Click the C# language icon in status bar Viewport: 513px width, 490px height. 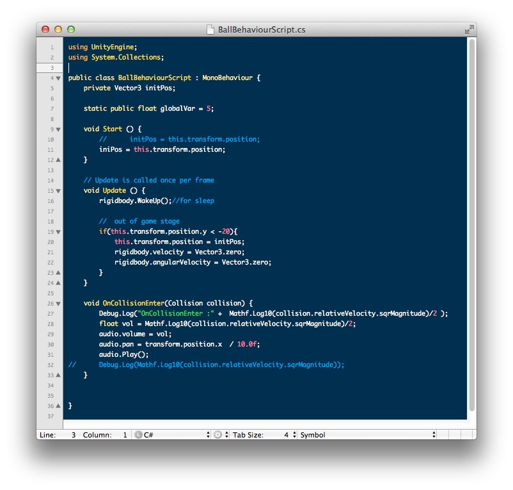[x=138, y=435]
